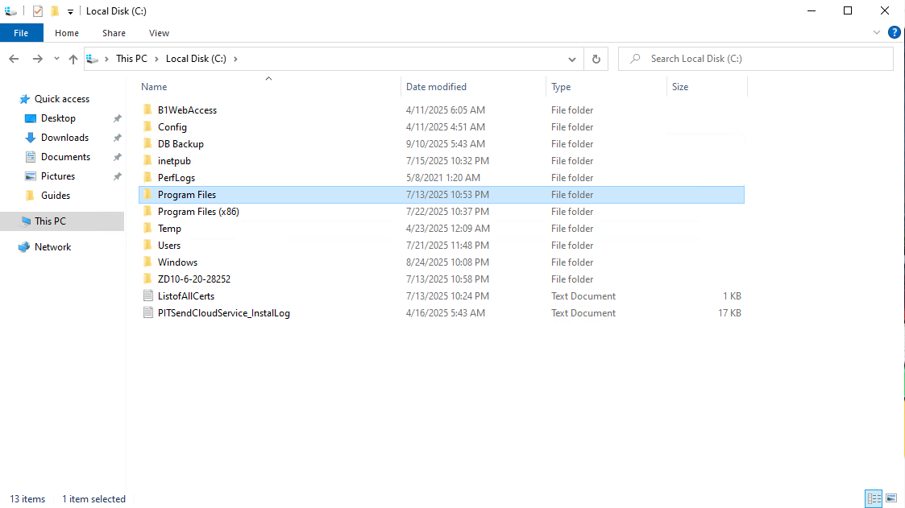Open the ListofAllCerts text document
Screen dimensions: 905x508
(186, 296)
